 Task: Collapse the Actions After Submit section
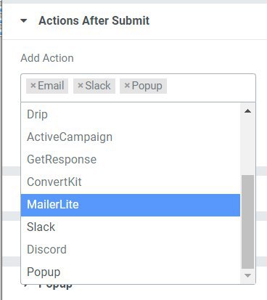tap(24, 21)
